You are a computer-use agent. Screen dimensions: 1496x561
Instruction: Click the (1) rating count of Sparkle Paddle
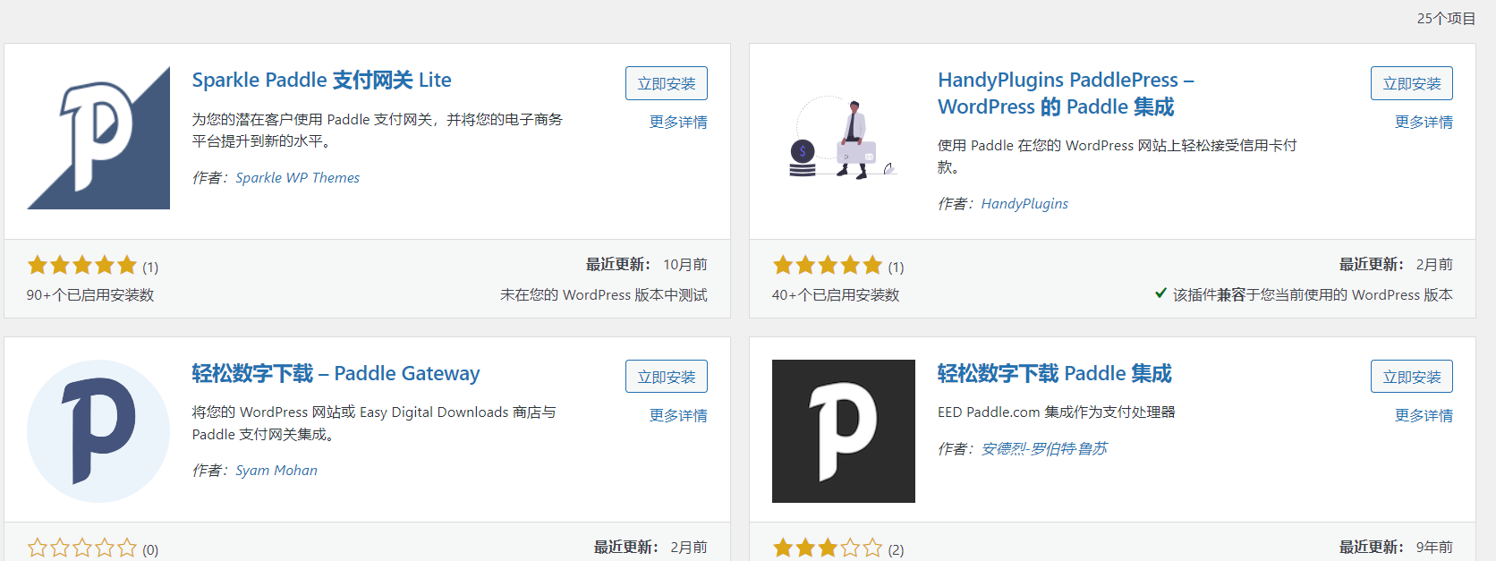pos(150,268)
